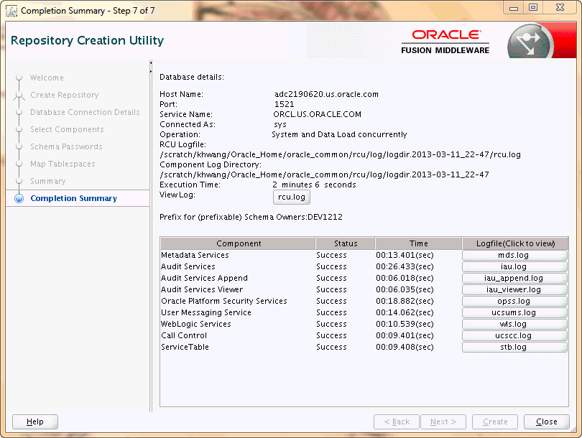582x438 pixels.
Task: Select the Create Repository step
Action: 65,95
